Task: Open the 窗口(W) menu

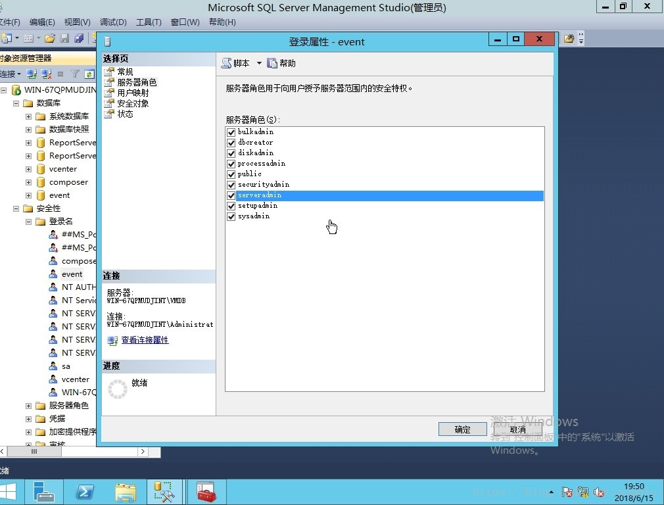Action: 185,22
